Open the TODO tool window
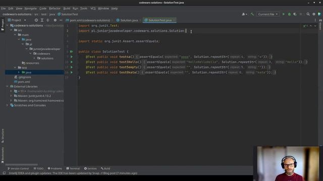The image size is (323, 181). tap(38, 168)
